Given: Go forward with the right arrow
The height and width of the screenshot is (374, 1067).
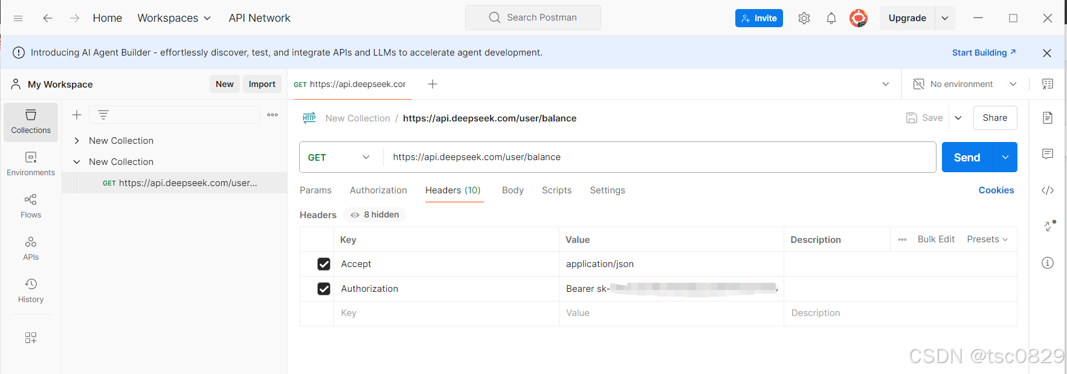Looking at the screenshot, I should tap(74, 18).
